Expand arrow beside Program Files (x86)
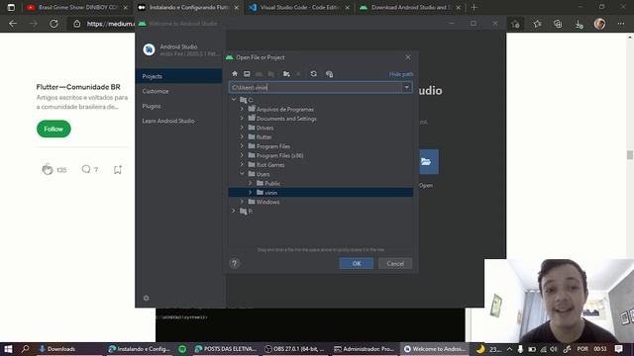The width and height of the screenshot is (634, 356). click(242, 155)
